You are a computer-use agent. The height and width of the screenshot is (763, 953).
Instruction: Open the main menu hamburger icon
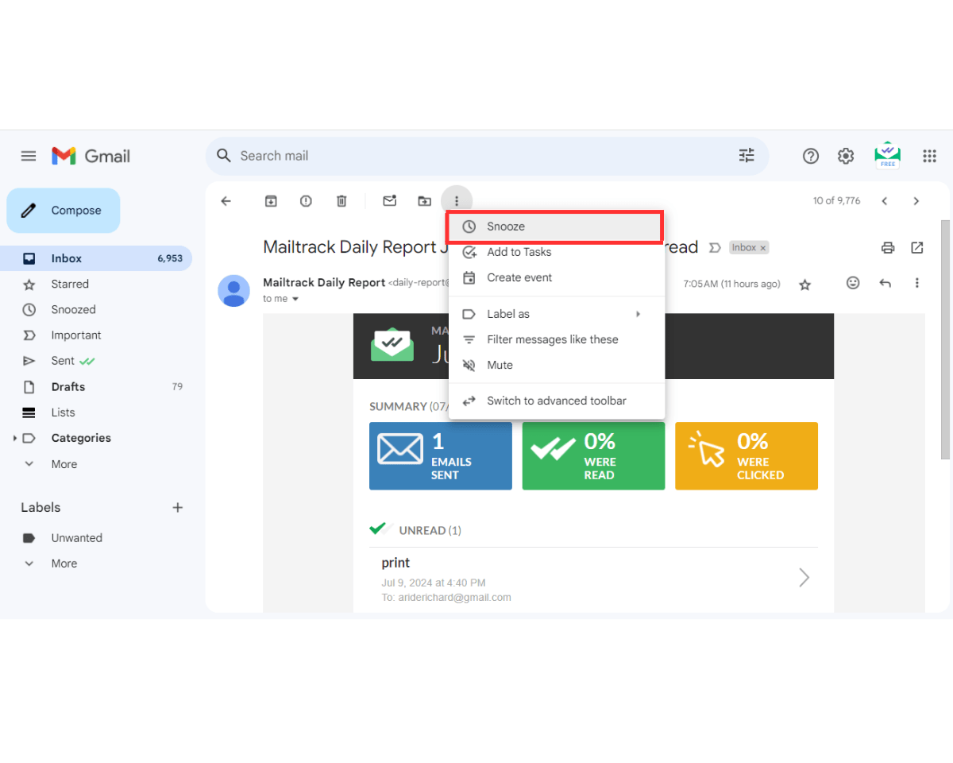click(29, 156)
